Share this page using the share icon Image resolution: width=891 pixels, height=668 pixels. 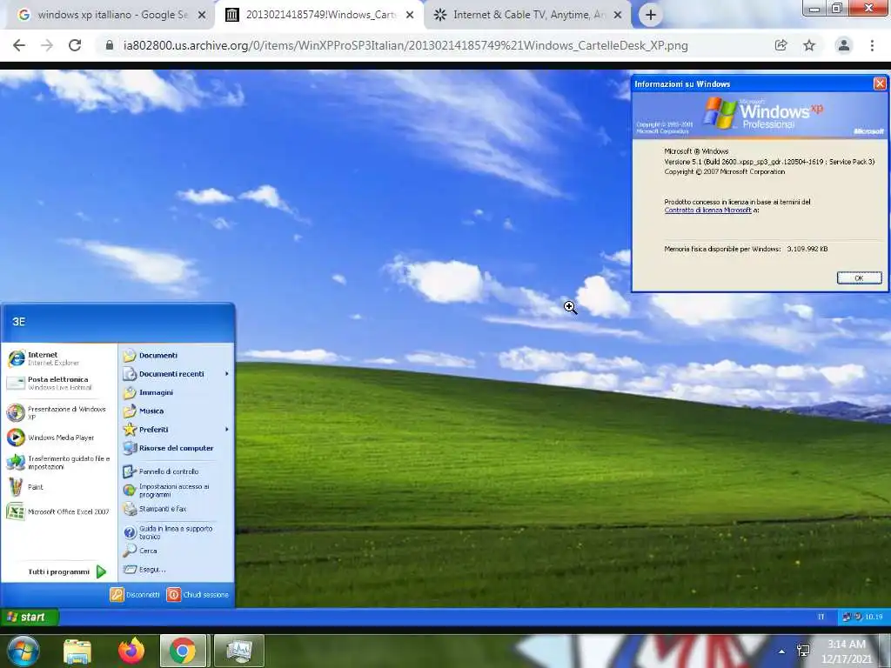point(780,45)
